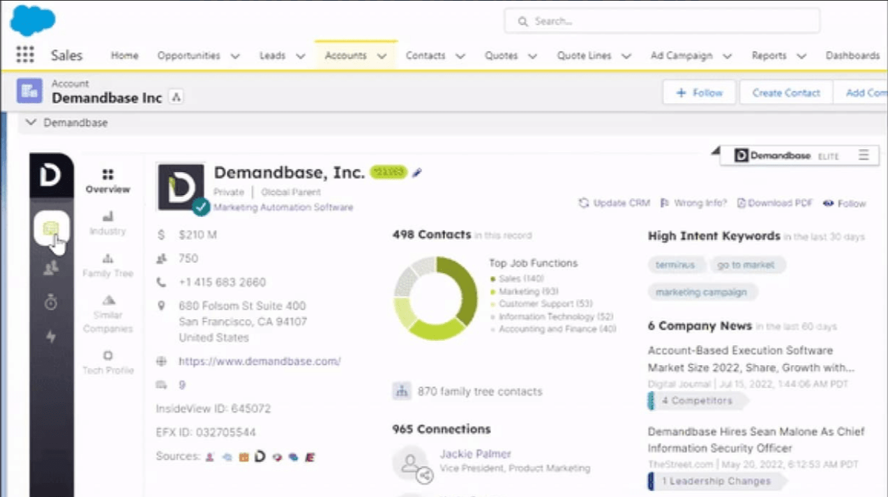Click the pencil edit icon next to company name
This screenshot has width=888, height=497.
click(x=417, y=173)
